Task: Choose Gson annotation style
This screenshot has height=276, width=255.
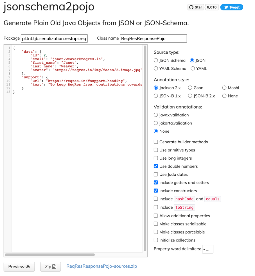Action: click(x=190, y=88)
